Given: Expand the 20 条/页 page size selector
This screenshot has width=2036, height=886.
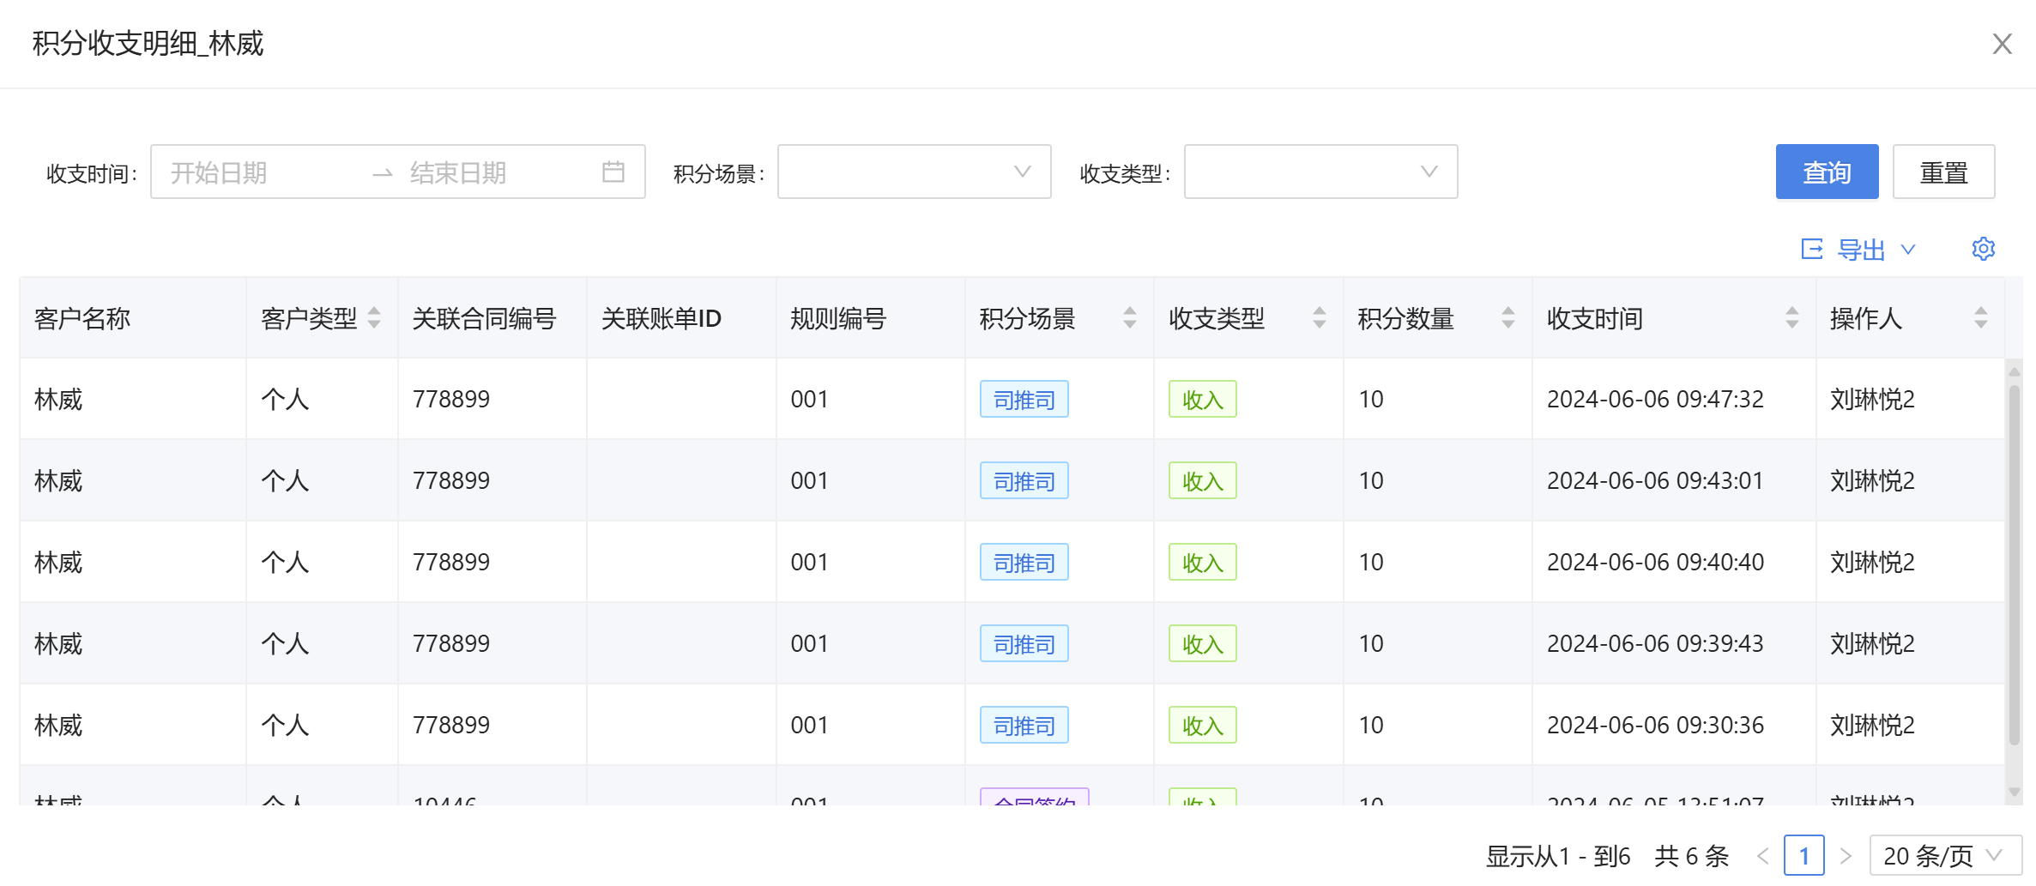Looking at the screenshot, I should coord(1945,855).
